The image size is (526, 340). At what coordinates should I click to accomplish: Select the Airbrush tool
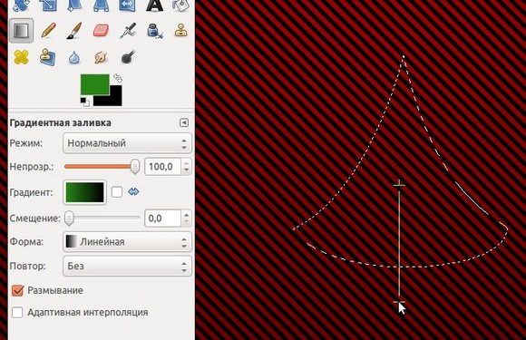tap(128, 31)
